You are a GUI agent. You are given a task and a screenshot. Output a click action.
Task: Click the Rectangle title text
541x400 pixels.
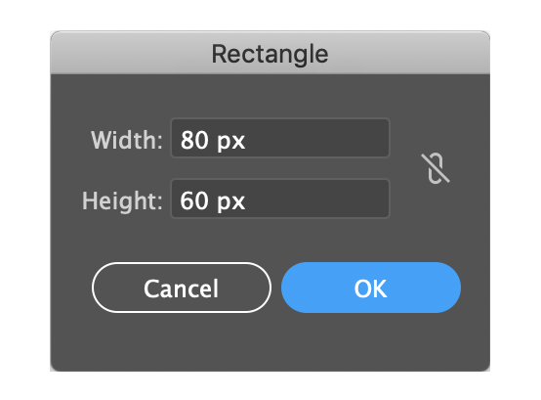[x=270, y=54]
